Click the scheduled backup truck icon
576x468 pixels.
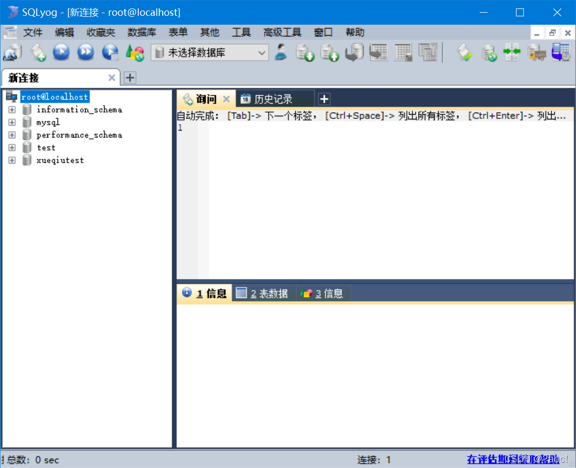coord(537,53)
